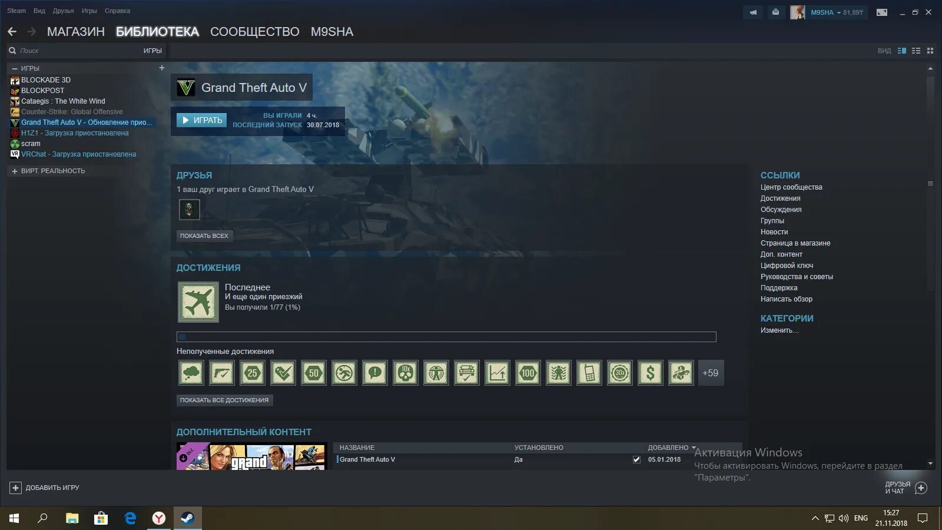This screenshot has width=942, height=530.
Task: Open Страница в магазине link
Action: point(795,243)
